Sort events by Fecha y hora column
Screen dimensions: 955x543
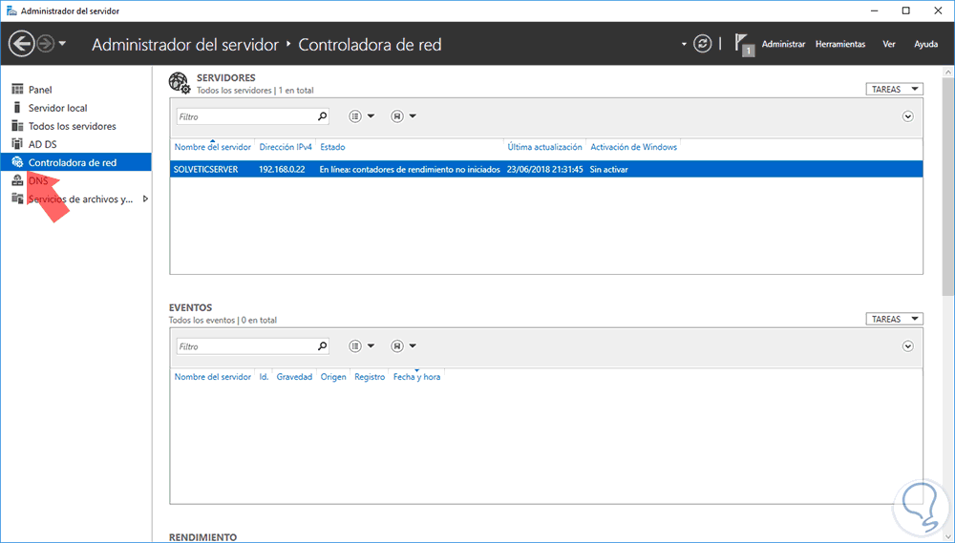pyautogui.click(x=416, y=377)
